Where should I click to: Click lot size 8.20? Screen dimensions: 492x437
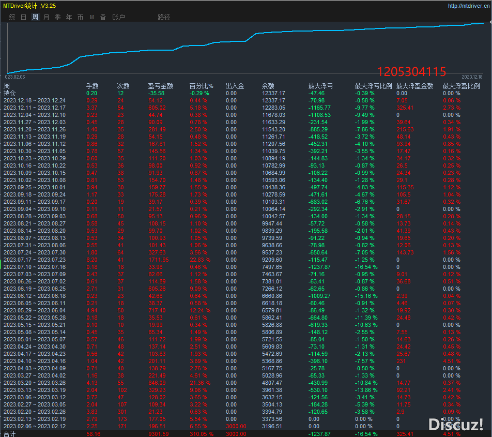tap(92, 260)
